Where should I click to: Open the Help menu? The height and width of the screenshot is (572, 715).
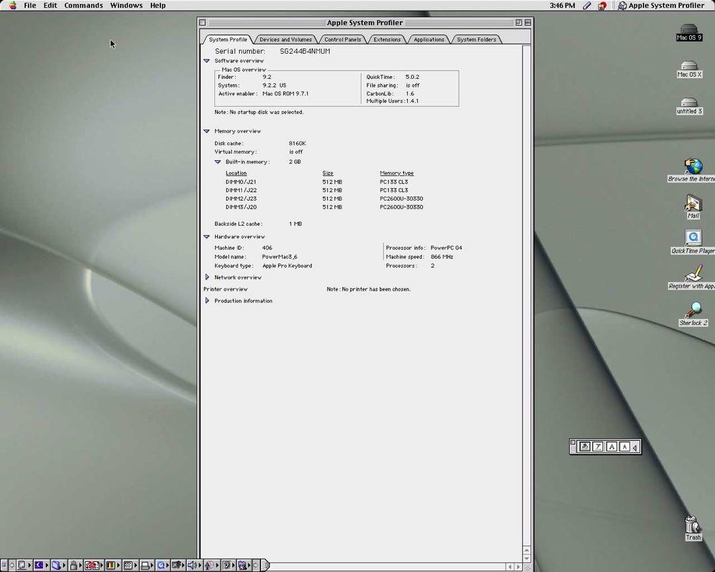tap(158, 5)
